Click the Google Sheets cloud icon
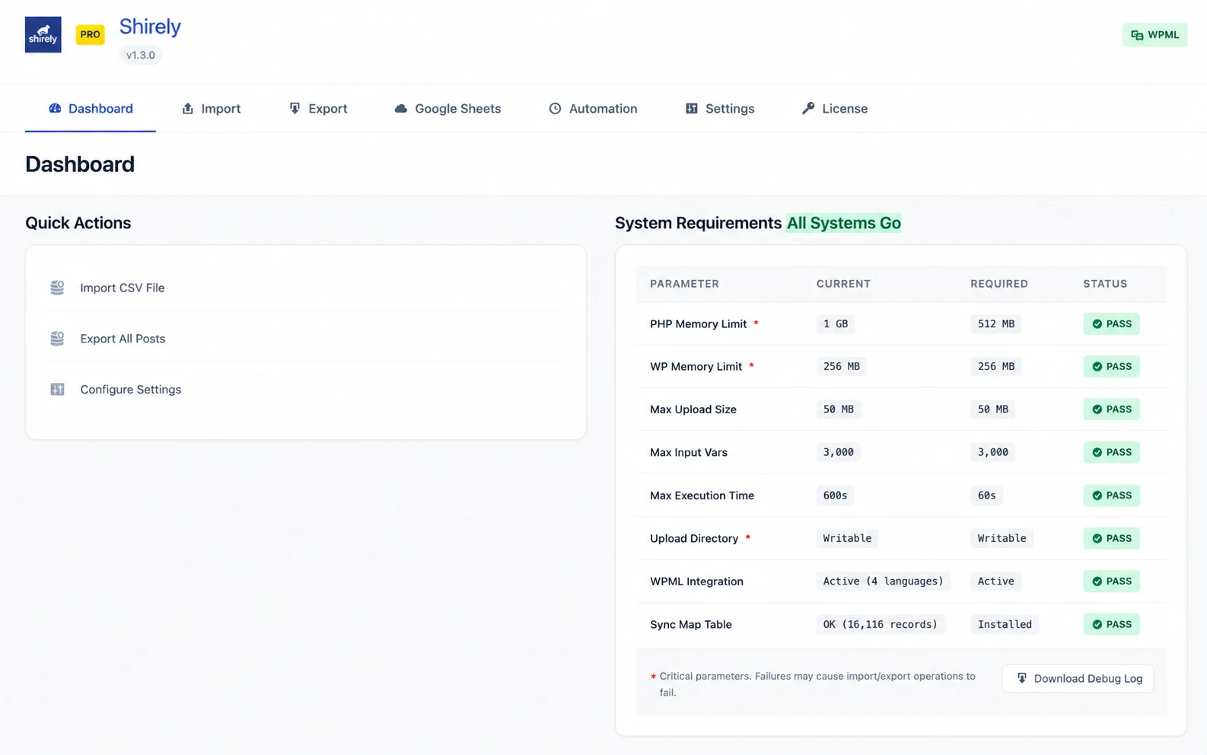This screenshot has height=755, width=1207. [400, 108]
